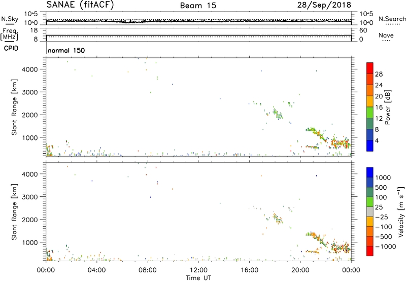
Task: Select the '16:00' time tick label
Action: coord(249,270)
